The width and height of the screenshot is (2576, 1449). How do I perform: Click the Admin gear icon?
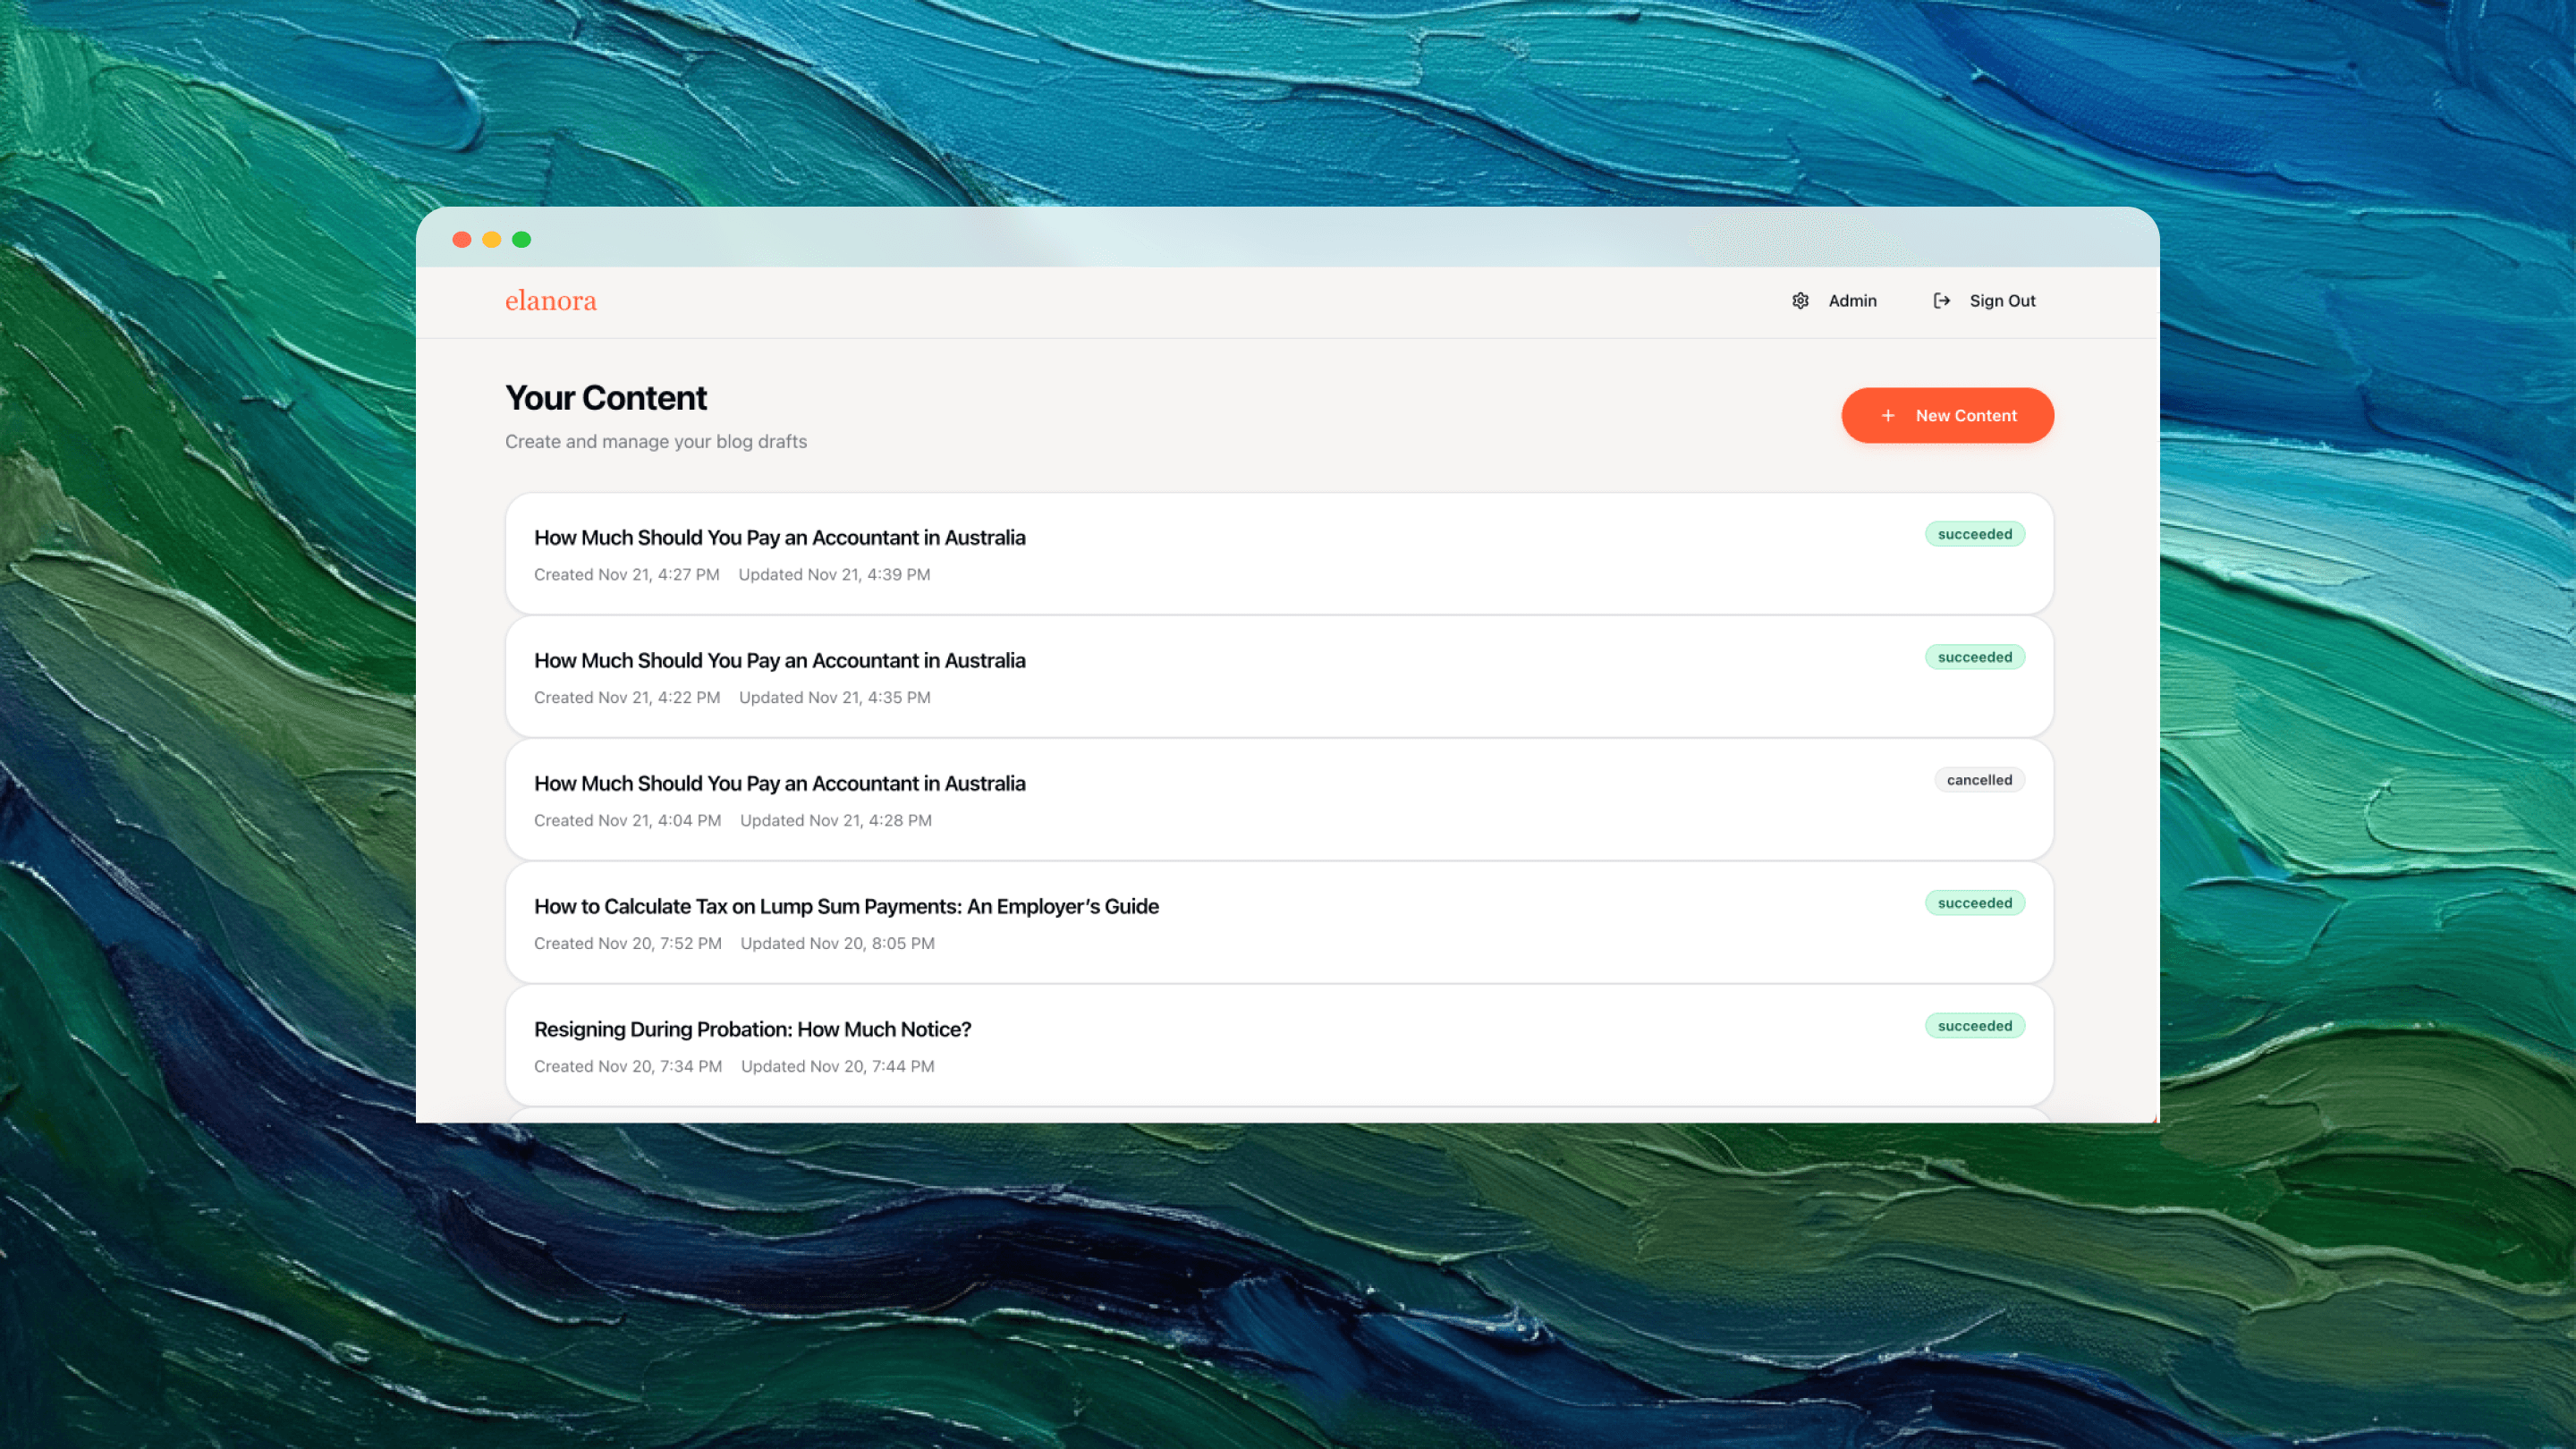point(1800,301)
